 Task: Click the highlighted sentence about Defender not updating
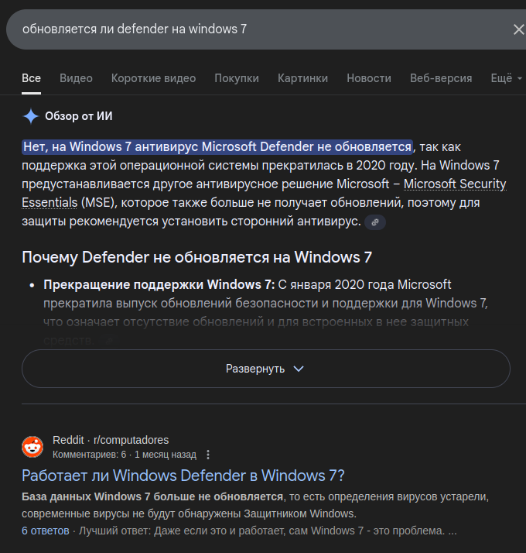(x=217, y=146)
